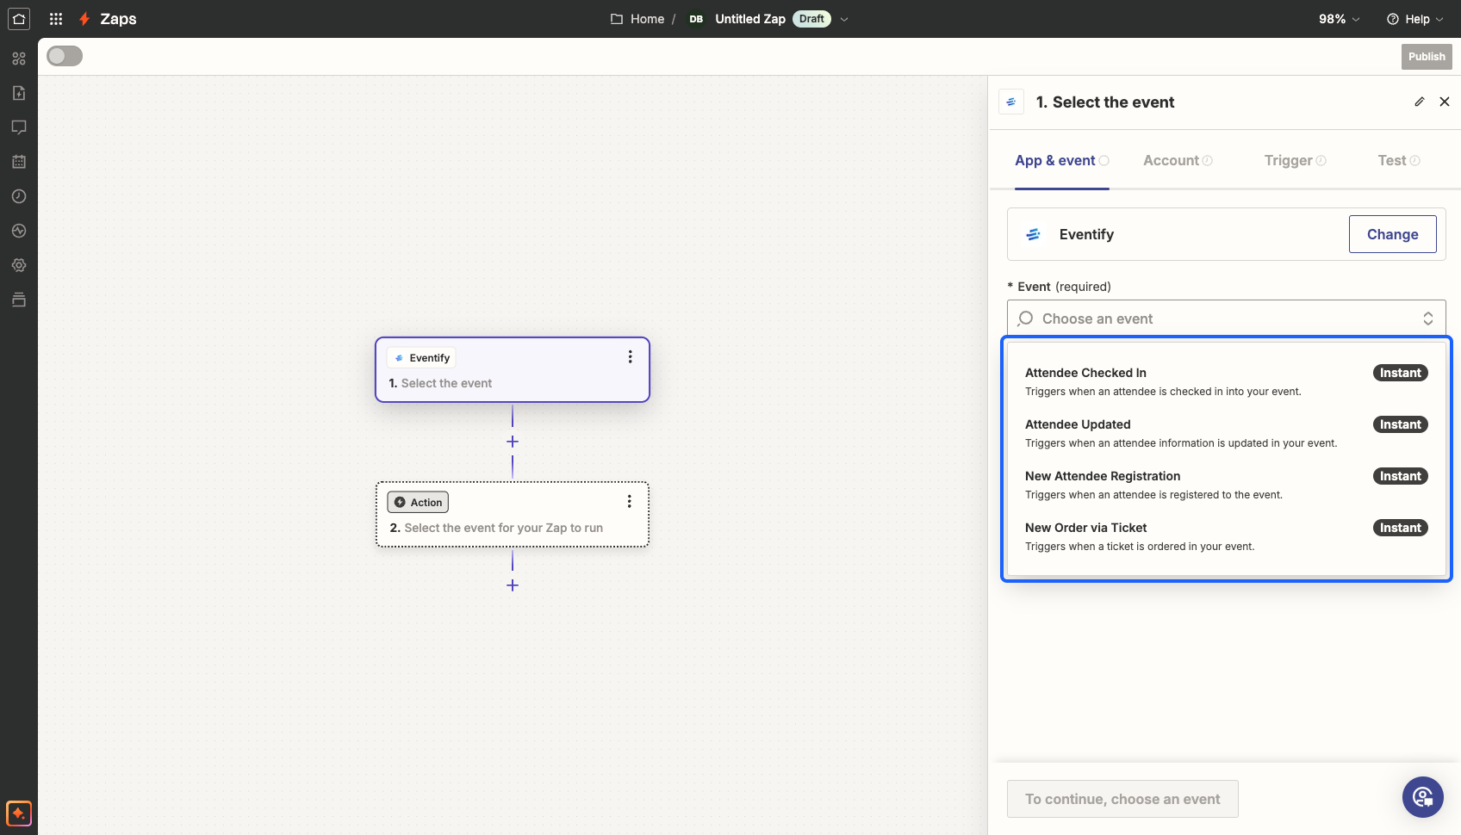Open the Help dropdown menu

pos(1415,19)
